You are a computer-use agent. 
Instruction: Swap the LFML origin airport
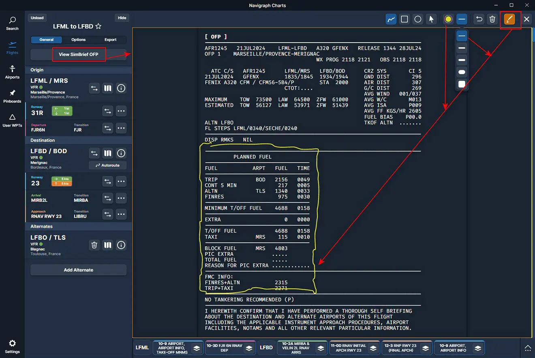click(94, 88)
